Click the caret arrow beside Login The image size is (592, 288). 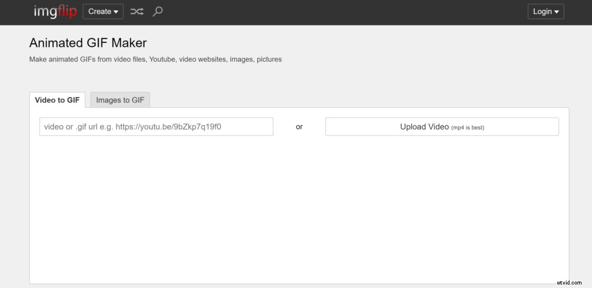pos(556,12)
